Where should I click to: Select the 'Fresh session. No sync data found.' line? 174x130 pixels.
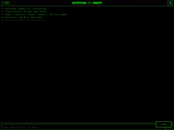click(x=24, y=11)
